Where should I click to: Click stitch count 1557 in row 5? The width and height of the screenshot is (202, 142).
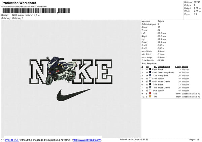[154, 81]
